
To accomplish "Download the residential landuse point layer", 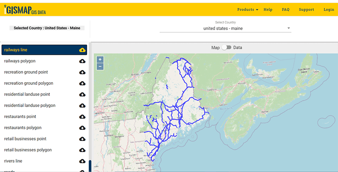I will point(82,94).
